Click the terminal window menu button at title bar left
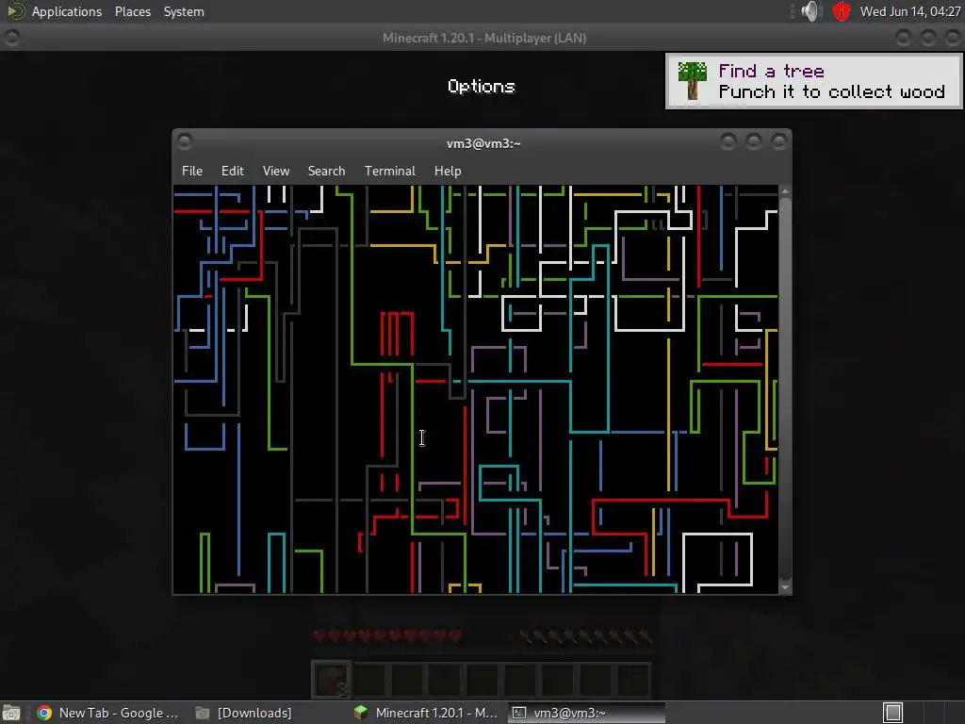Viewport: 965px width, 724px height. [184, 142]
